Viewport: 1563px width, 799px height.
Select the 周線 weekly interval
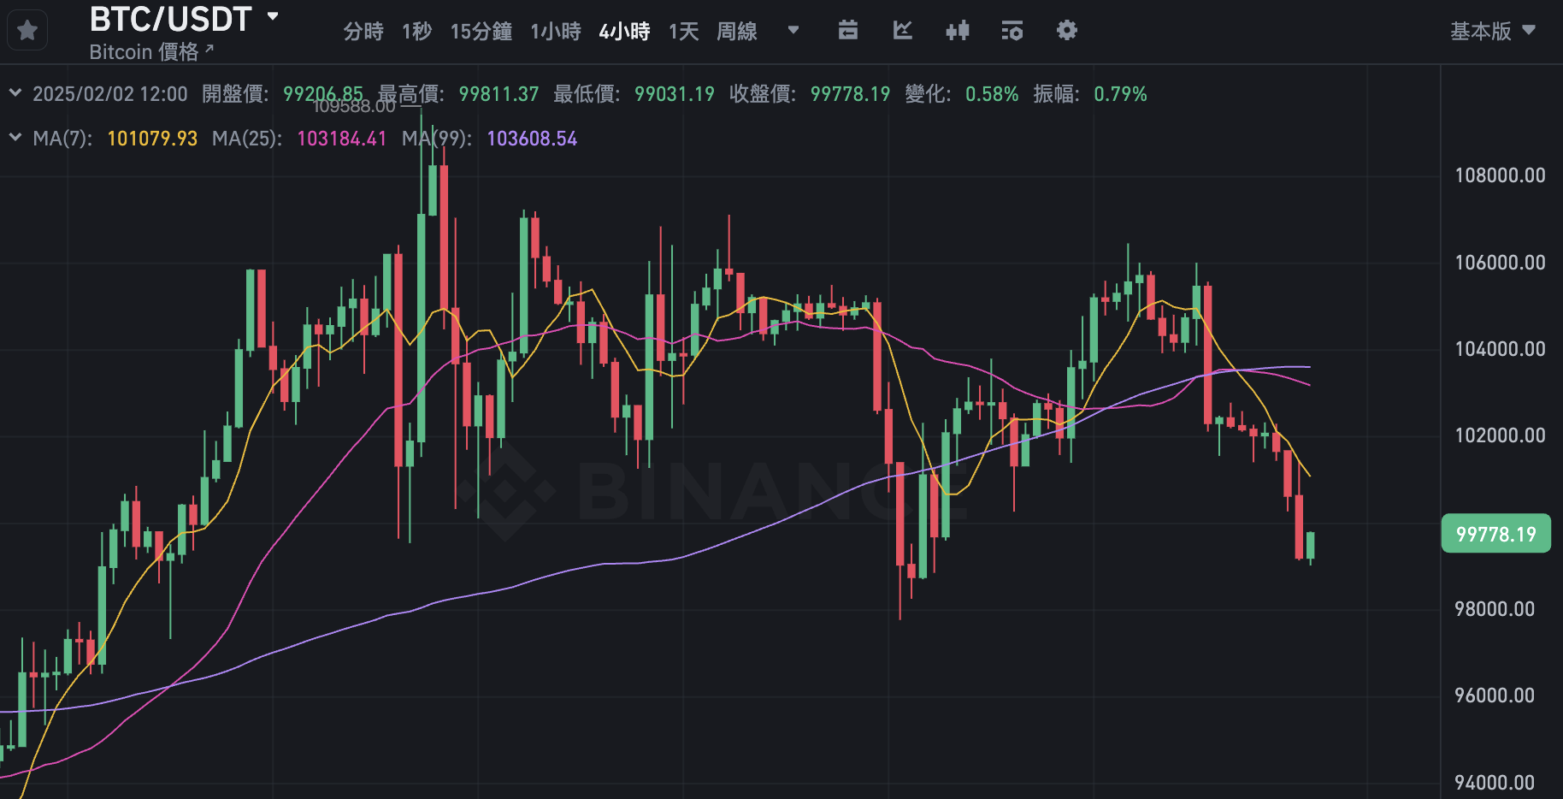(737, 32)
